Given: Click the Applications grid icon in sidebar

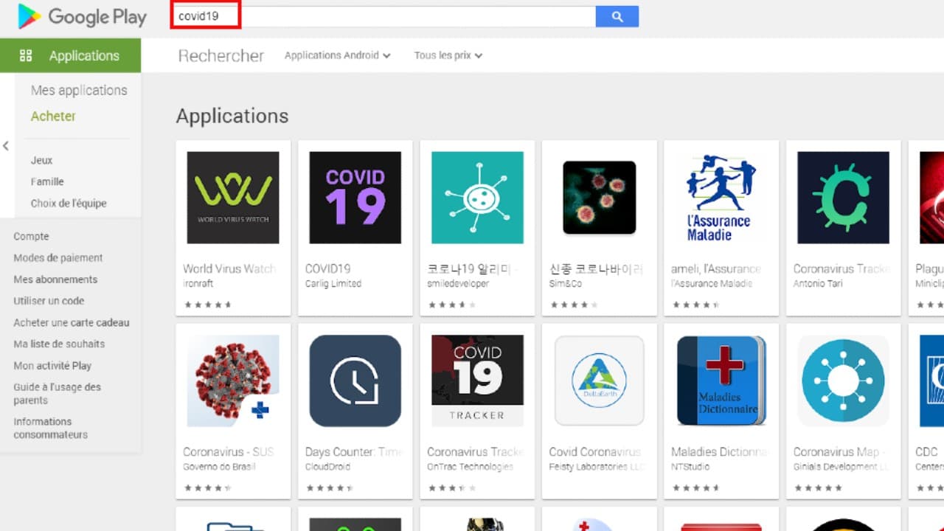Looking at the screenshot, I should [26, 55].
